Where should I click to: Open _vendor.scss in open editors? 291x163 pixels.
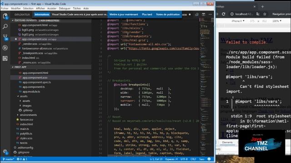[x=30, y=44]
